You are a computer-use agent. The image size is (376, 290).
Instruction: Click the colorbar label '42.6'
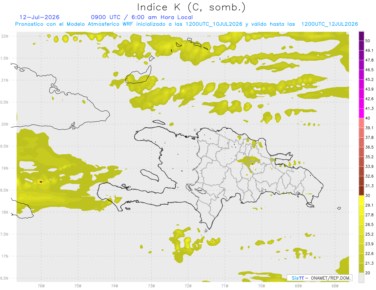369,99
